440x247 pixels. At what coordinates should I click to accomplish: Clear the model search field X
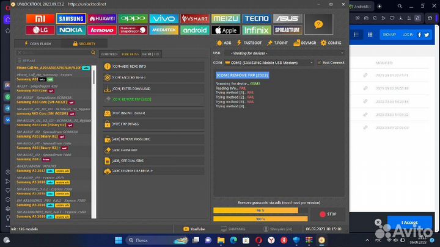(20, 52)
